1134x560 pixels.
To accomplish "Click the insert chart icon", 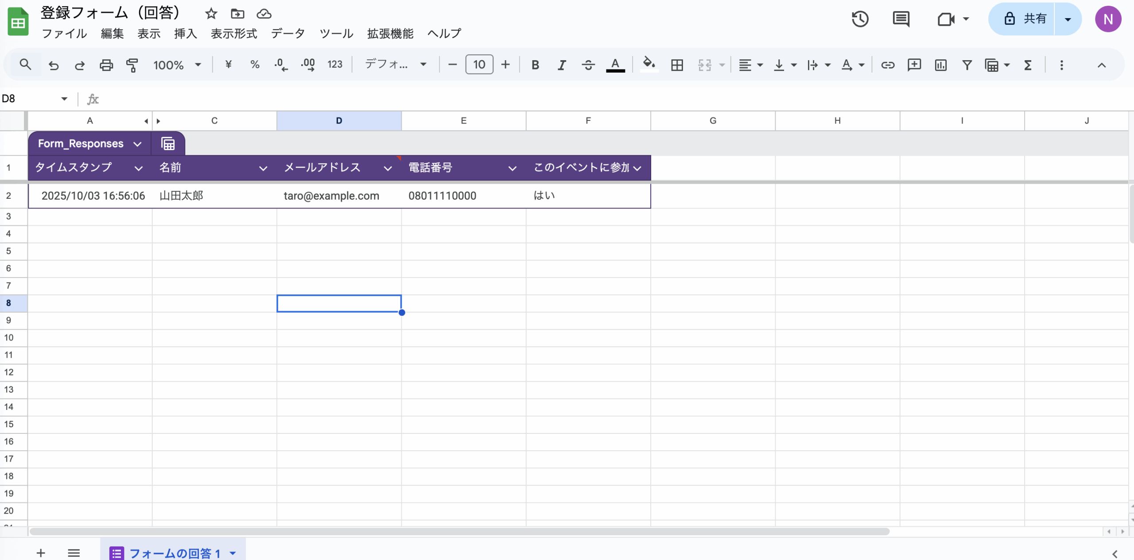I will pos(940,65).
